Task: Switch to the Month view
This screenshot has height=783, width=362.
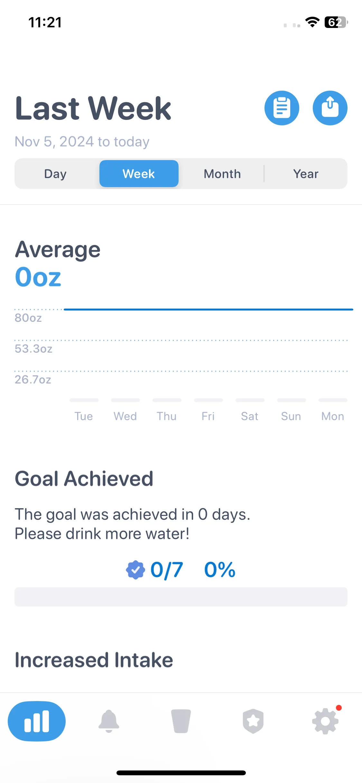Action: [x=222, y=174]
